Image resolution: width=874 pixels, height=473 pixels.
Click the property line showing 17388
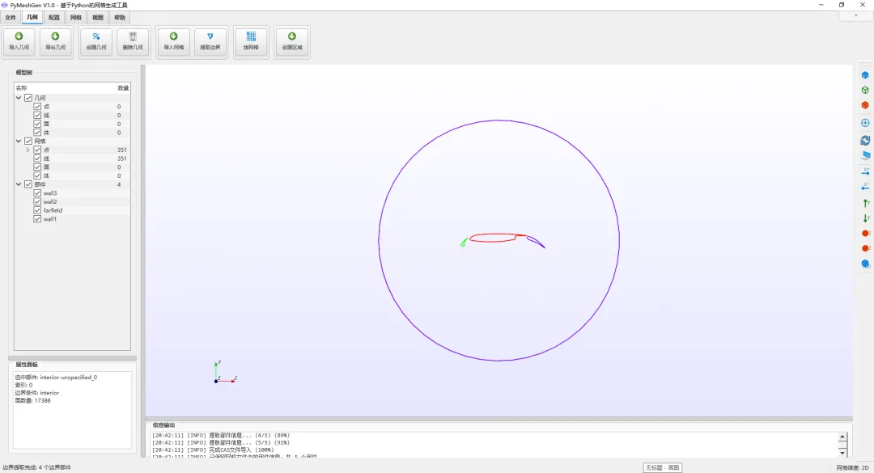point(32,400)
